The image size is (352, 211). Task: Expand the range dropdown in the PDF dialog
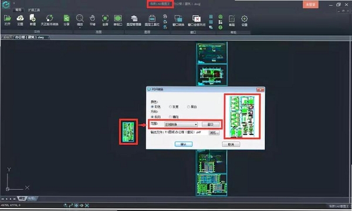181,124
